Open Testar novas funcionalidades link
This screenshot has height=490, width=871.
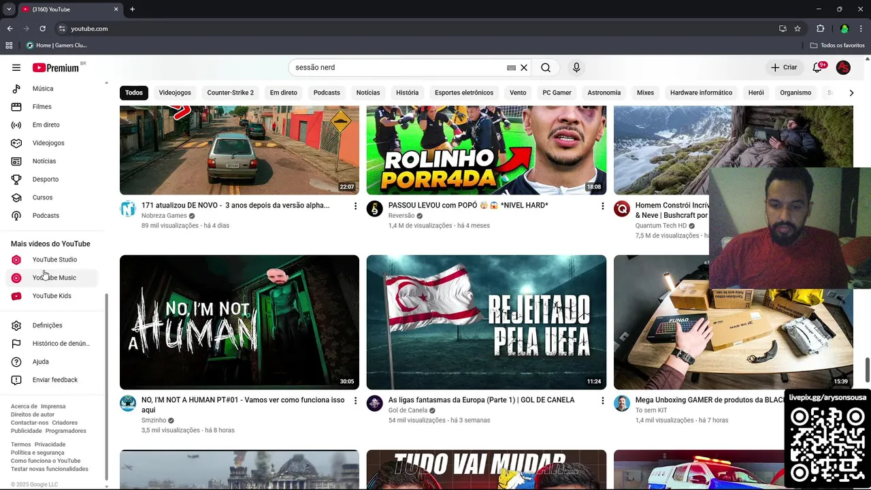click(x=50, y=469)
